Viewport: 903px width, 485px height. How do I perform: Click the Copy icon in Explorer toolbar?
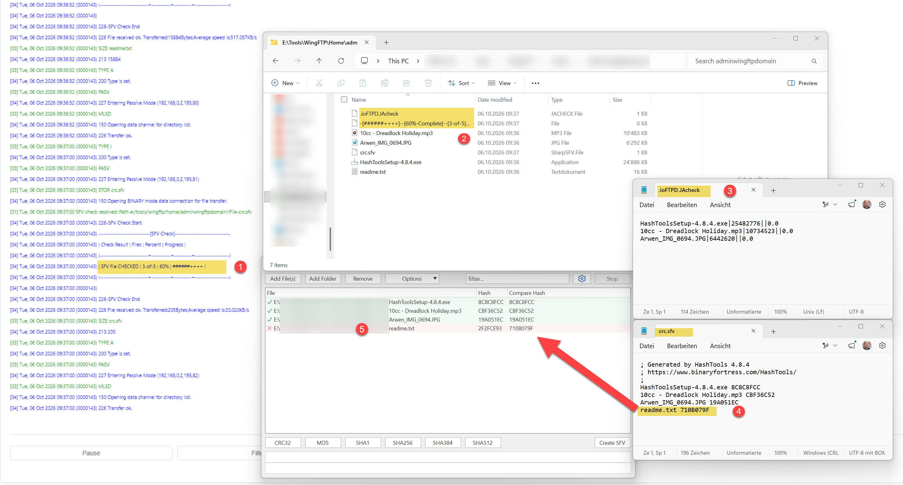pos(341,83)
